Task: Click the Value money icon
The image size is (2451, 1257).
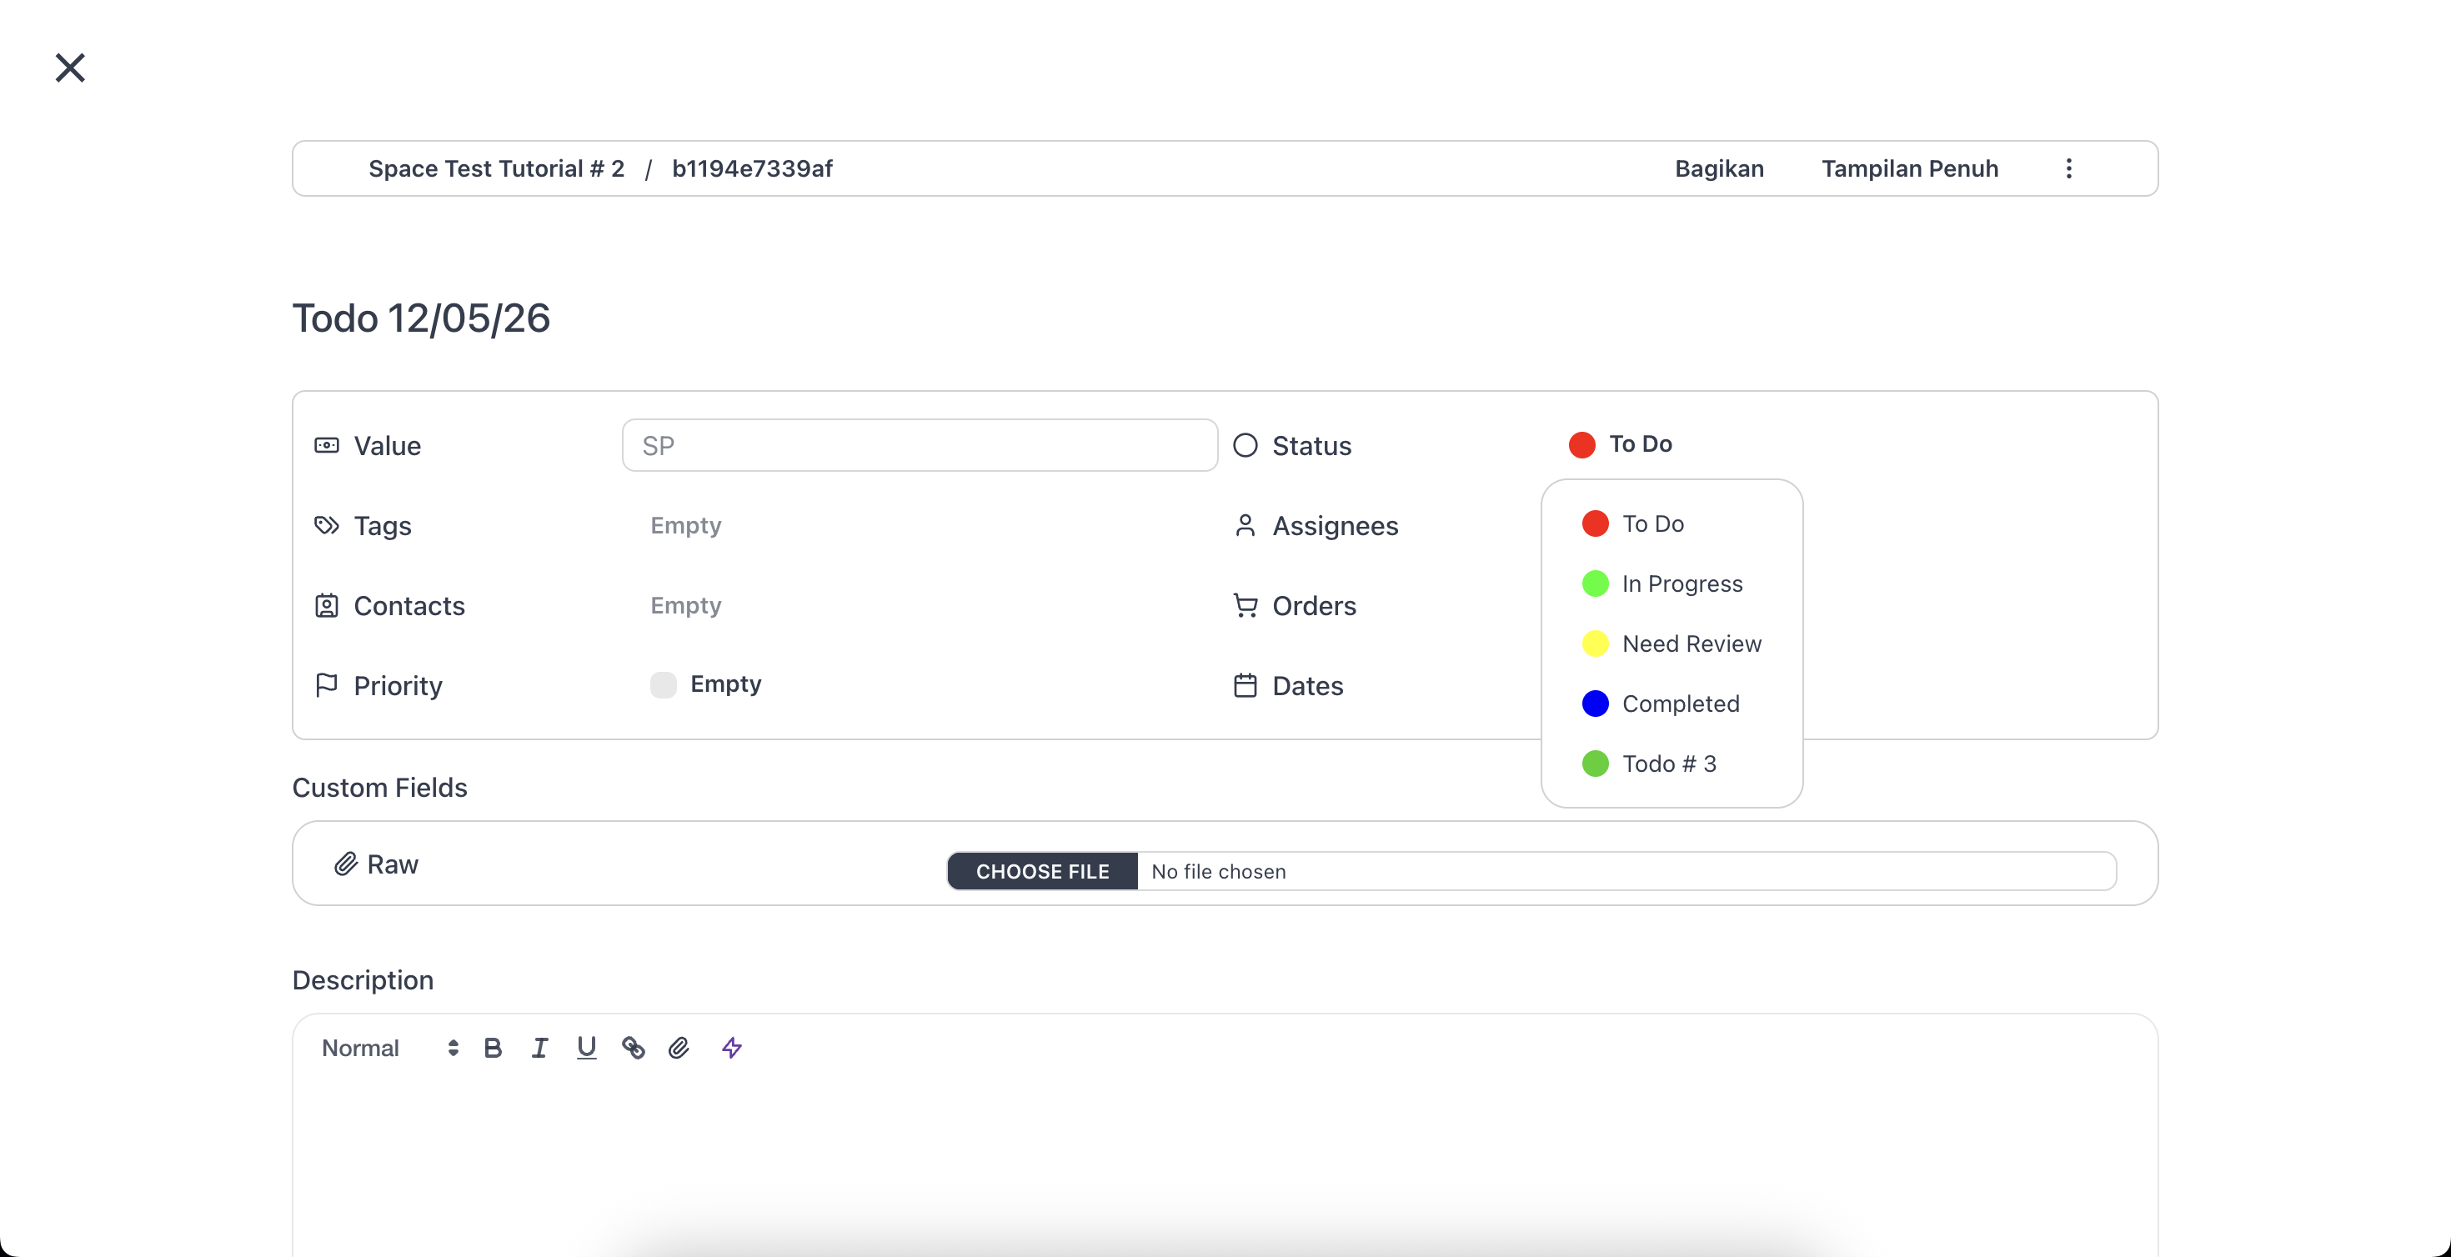Action: (x=326, y=445)
